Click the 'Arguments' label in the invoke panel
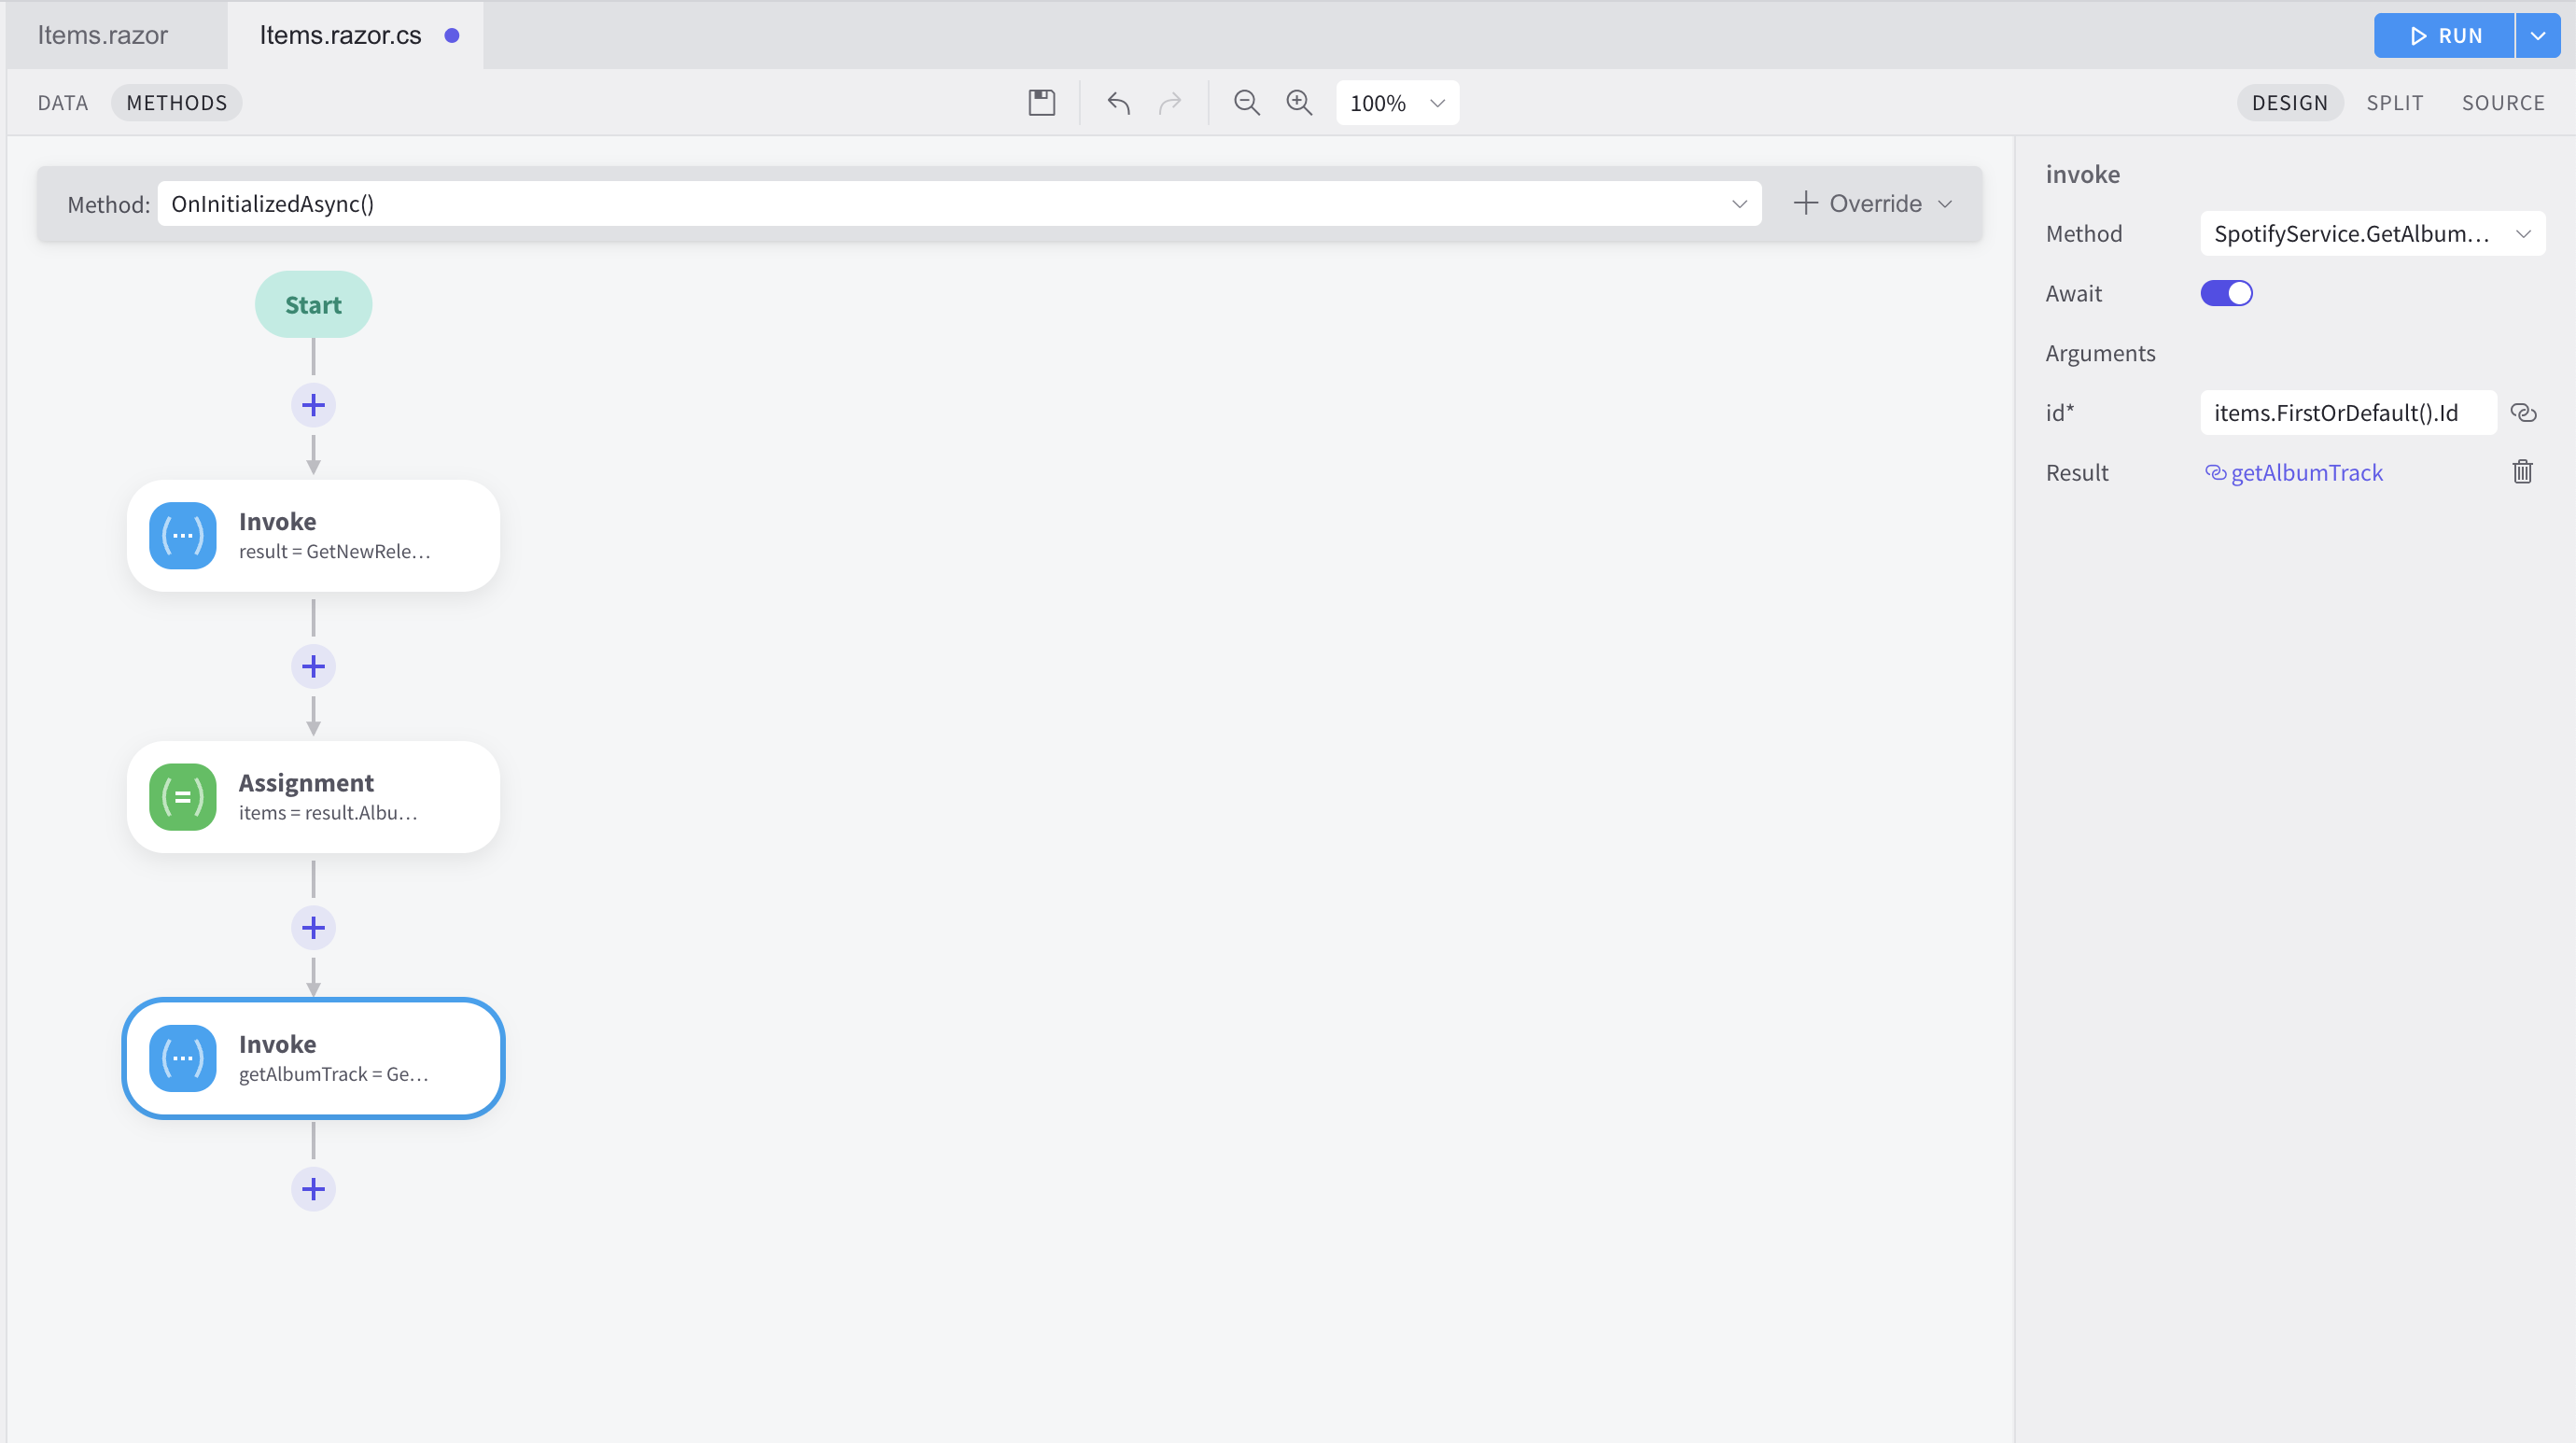This screenshot has height=1443, width=2576. pyautogui.click(x=2100, y=353)
